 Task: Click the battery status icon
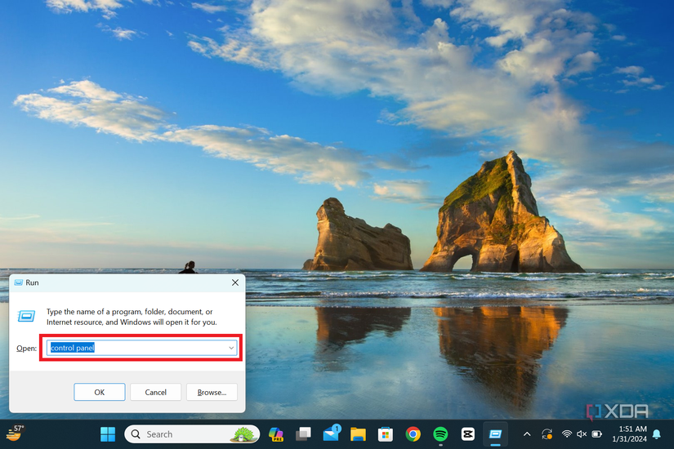596,434
